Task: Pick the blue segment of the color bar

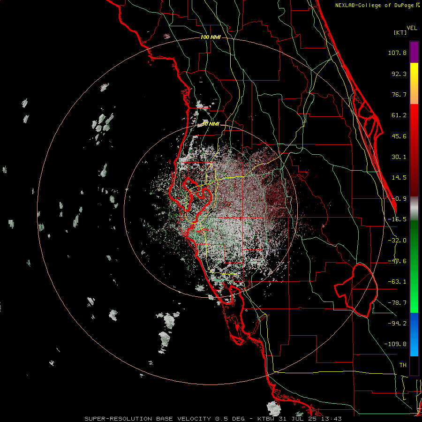Action: click(x=414, y=334)
